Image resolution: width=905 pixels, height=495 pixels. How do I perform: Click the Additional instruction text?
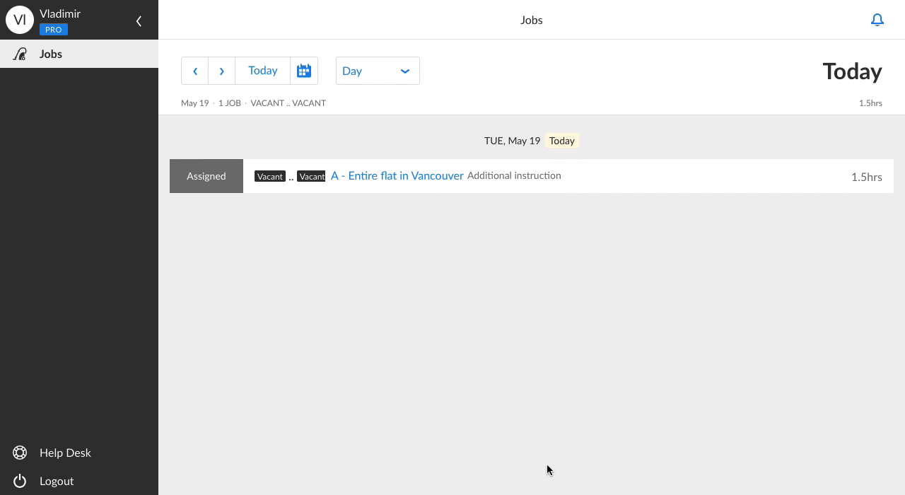(x=514, y=175)
